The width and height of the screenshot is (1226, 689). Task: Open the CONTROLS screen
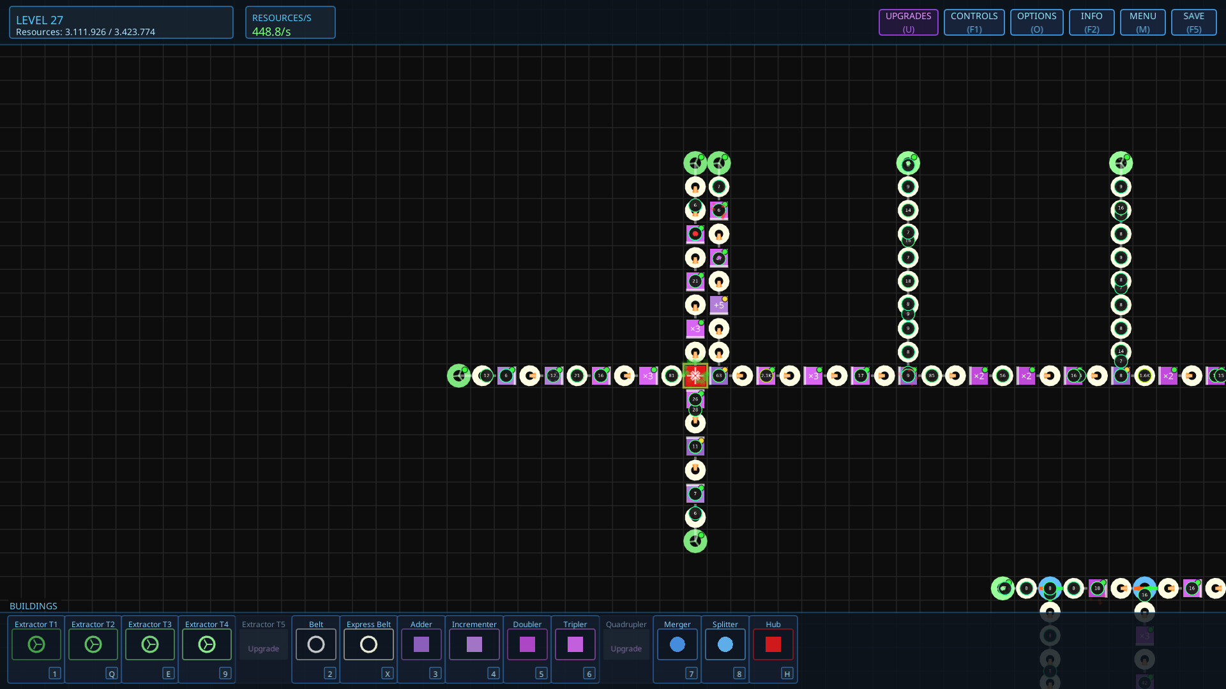click(x=973, y=22)
